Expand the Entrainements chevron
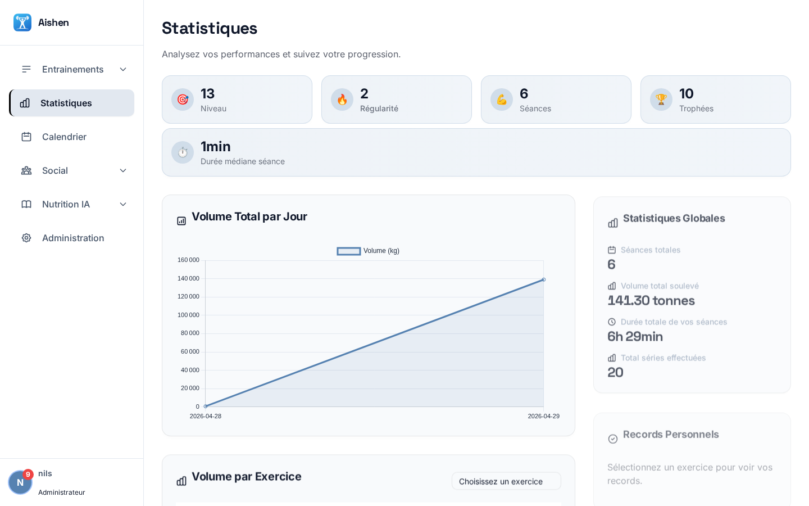Viewport: 809px width, 506px height. pos(123,69)
